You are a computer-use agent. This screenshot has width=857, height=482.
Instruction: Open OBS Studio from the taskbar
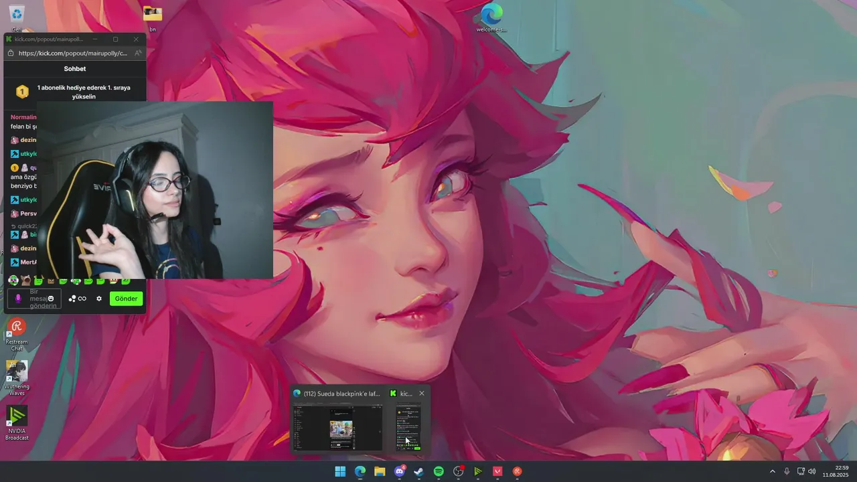[459, 471]
